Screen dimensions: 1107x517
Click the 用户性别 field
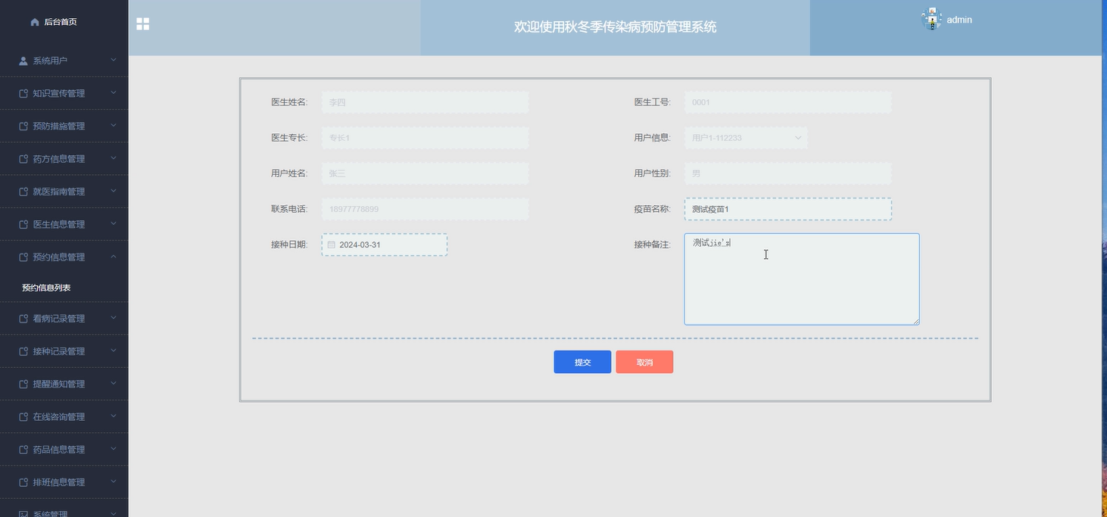788,173
